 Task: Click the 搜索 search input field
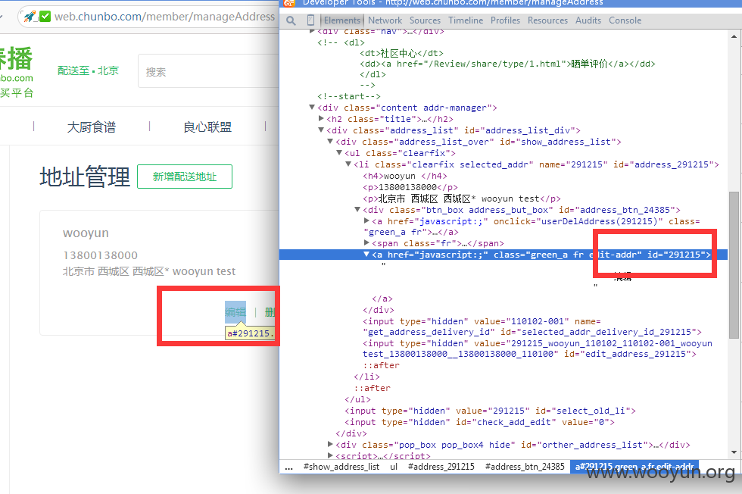coord(208,71)
